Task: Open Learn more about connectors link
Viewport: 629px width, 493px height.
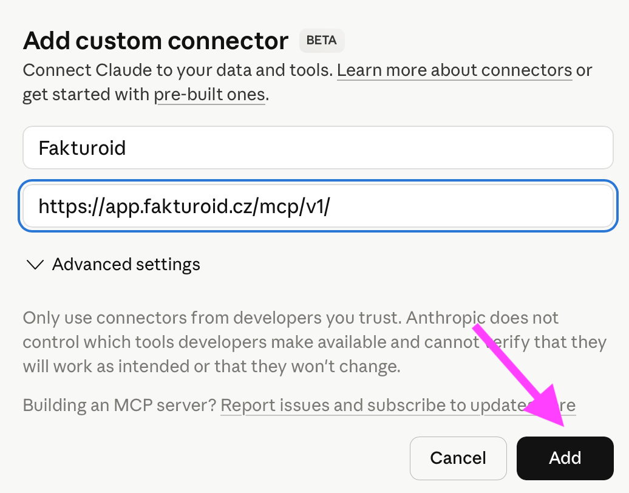Action: click(454, 70)
